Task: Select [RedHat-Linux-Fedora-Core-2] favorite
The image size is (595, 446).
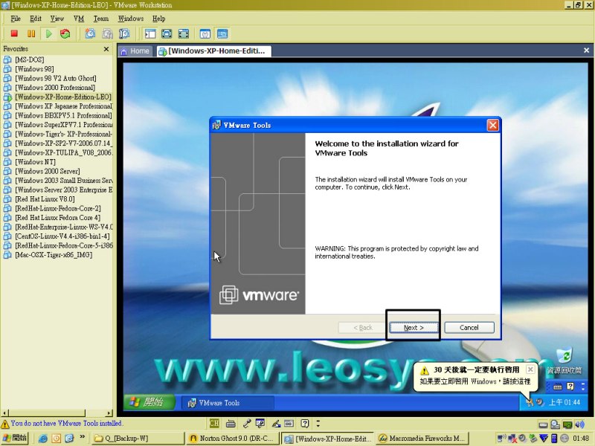Action: tap(58, 208)
